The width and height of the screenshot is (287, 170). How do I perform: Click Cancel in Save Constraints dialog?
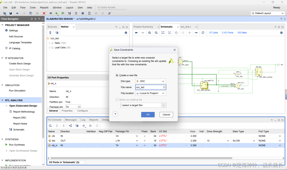(x=166, y=115)
